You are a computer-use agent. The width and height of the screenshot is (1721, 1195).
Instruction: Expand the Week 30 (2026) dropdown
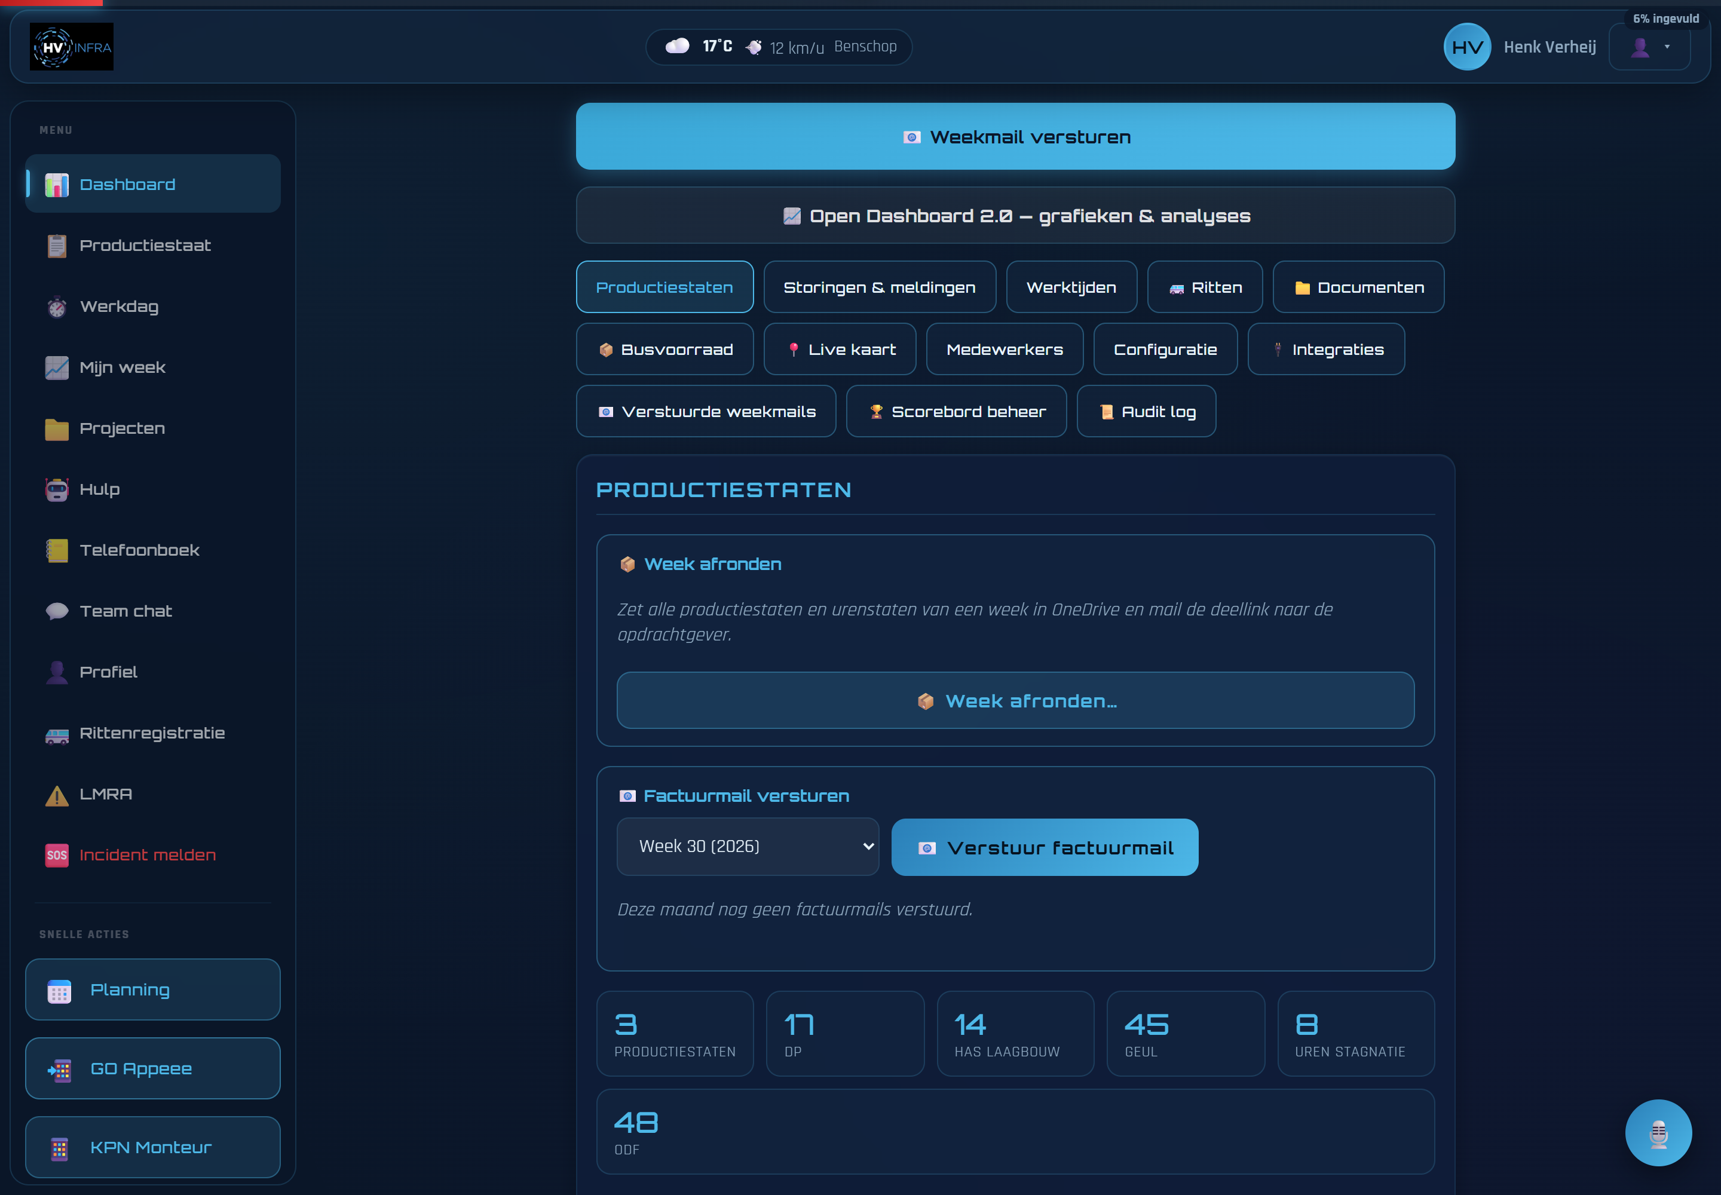(748, 846)
